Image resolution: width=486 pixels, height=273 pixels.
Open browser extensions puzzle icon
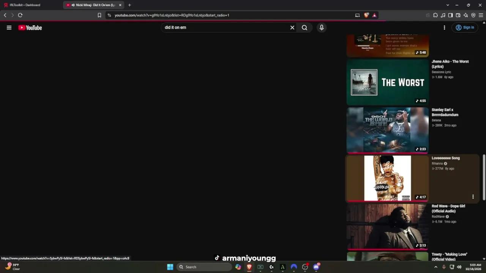[x=436, y=15]
